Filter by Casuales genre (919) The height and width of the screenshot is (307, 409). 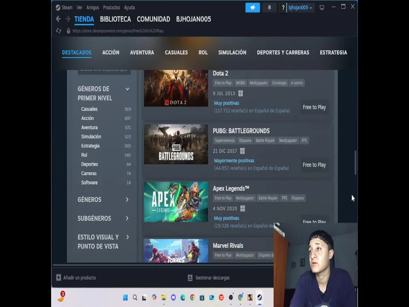coord(106,109)
